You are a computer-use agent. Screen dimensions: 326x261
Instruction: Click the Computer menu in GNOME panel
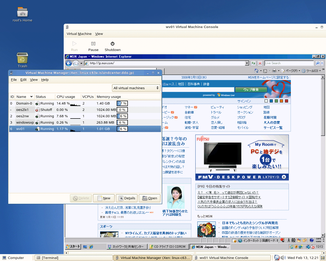[13, 258]
